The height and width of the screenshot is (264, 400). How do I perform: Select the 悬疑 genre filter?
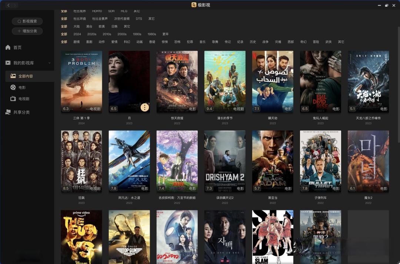click(x=152, y=41)
